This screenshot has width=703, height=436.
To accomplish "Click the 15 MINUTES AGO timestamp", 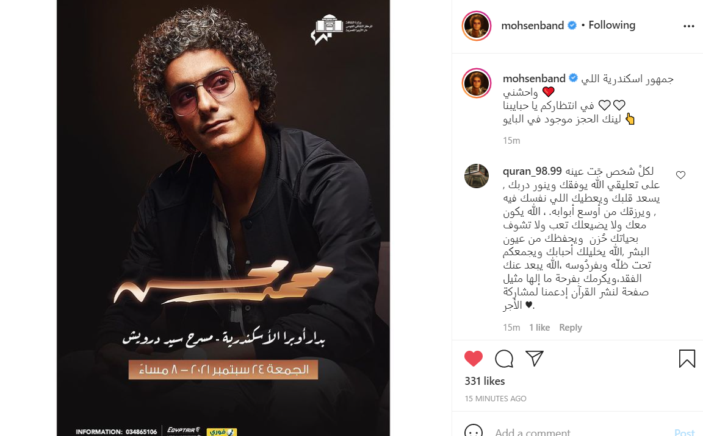I will pos(496,398).
